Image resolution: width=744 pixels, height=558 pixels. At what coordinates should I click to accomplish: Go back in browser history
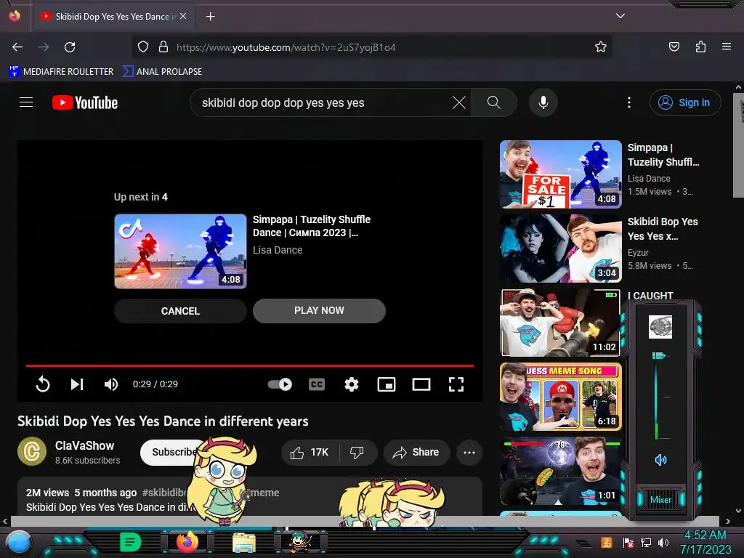pyautogui.click(x=17, y=47)
